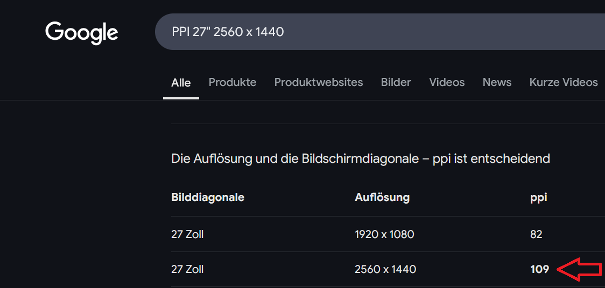Select the Alle tab
The height and width of the screenshot is (288, 605).
click(181, 83)
